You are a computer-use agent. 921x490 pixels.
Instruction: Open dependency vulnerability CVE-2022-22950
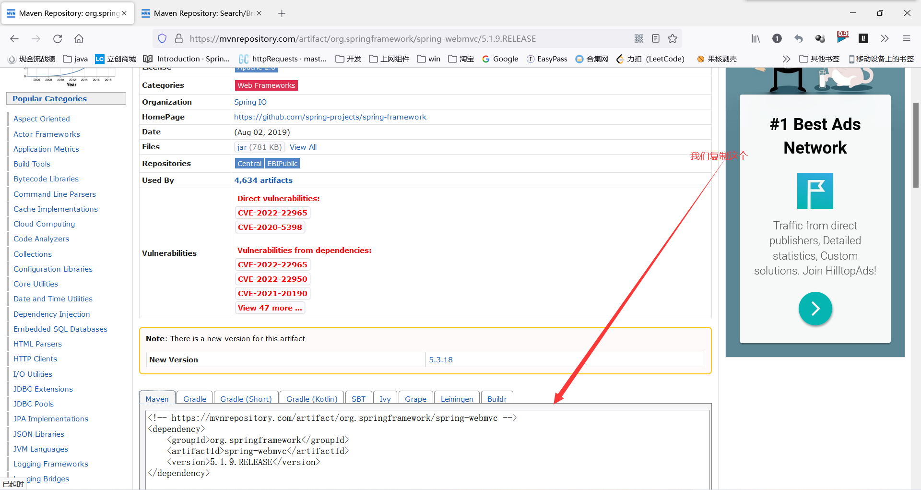(x=272, y=279)
